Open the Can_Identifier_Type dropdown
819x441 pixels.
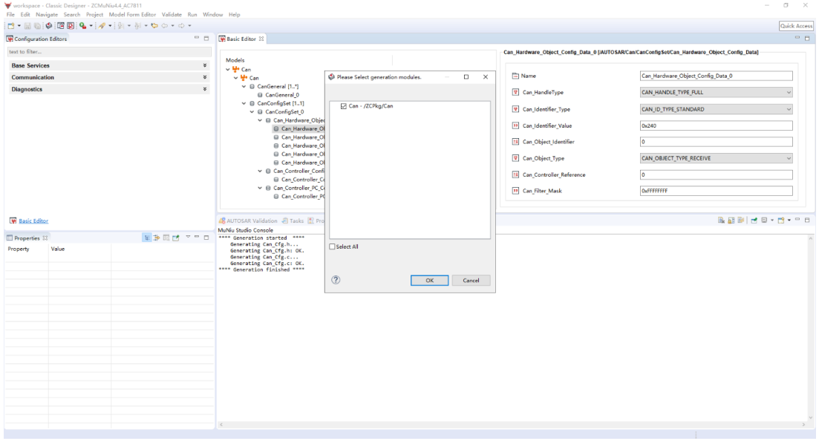716,109
